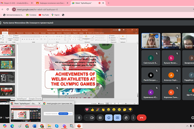Click the browser address bar

pos(78,9)
